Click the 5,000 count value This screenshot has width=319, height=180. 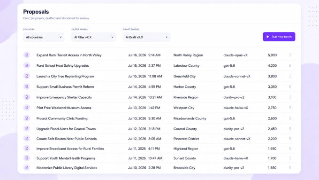[272, 55]
